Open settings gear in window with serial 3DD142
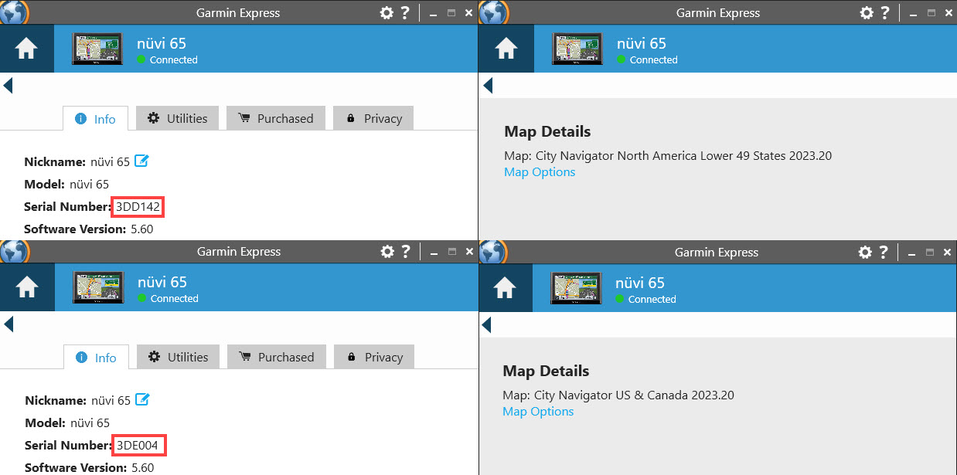Screen dimensions: 957x475 coord(387,13)
